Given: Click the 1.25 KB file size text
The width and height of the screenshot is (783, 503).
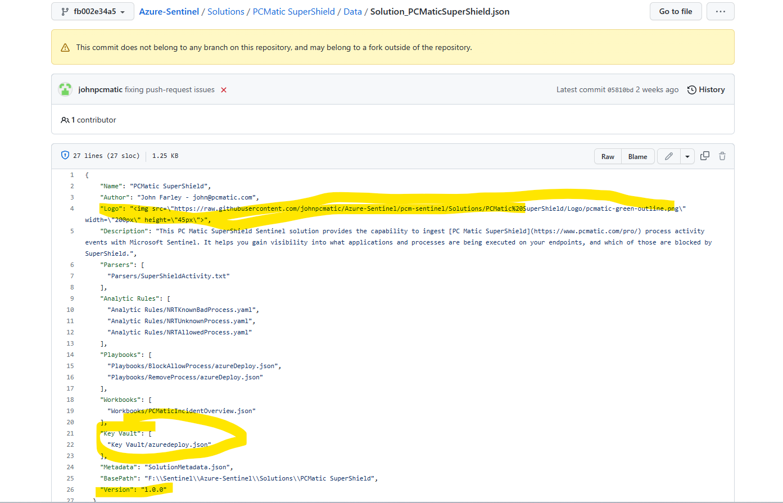Looking at the screenshot, I should [x=165, y=156].
